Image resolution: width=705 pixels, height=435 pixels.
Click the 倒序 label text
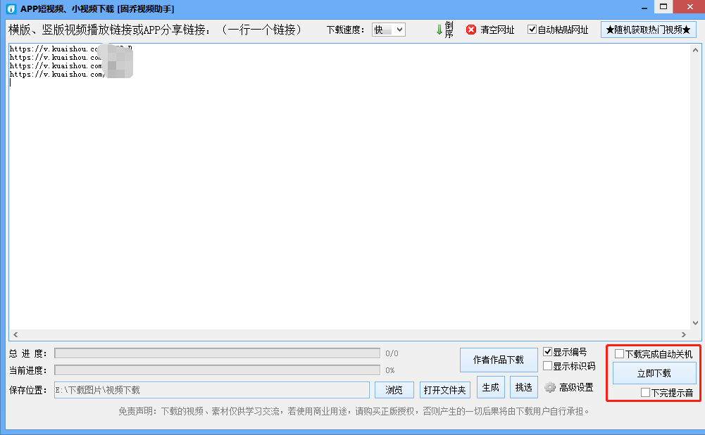click(x=449, y=30)
